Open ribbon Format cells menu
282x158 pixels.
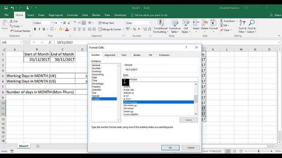coord(213,26)
